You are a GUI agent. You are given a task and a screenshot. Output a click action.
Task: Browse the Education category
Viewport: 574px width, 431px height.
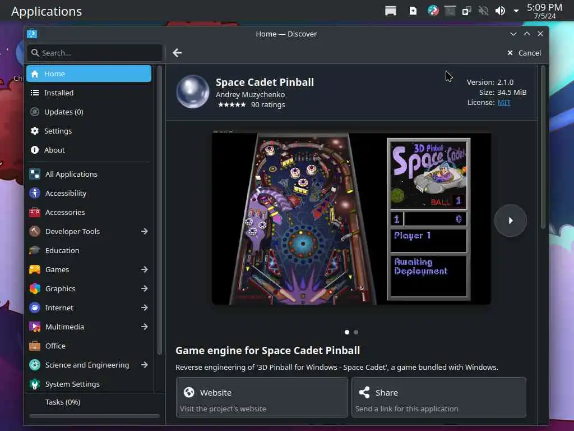pyautogui.click(x=89, y=250)
